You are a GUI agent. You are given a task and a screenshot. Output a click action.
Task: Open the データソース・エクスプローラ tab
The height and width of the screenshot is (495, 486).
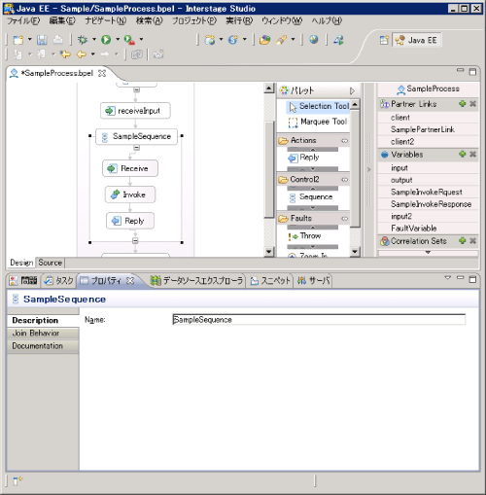(197, 280)
